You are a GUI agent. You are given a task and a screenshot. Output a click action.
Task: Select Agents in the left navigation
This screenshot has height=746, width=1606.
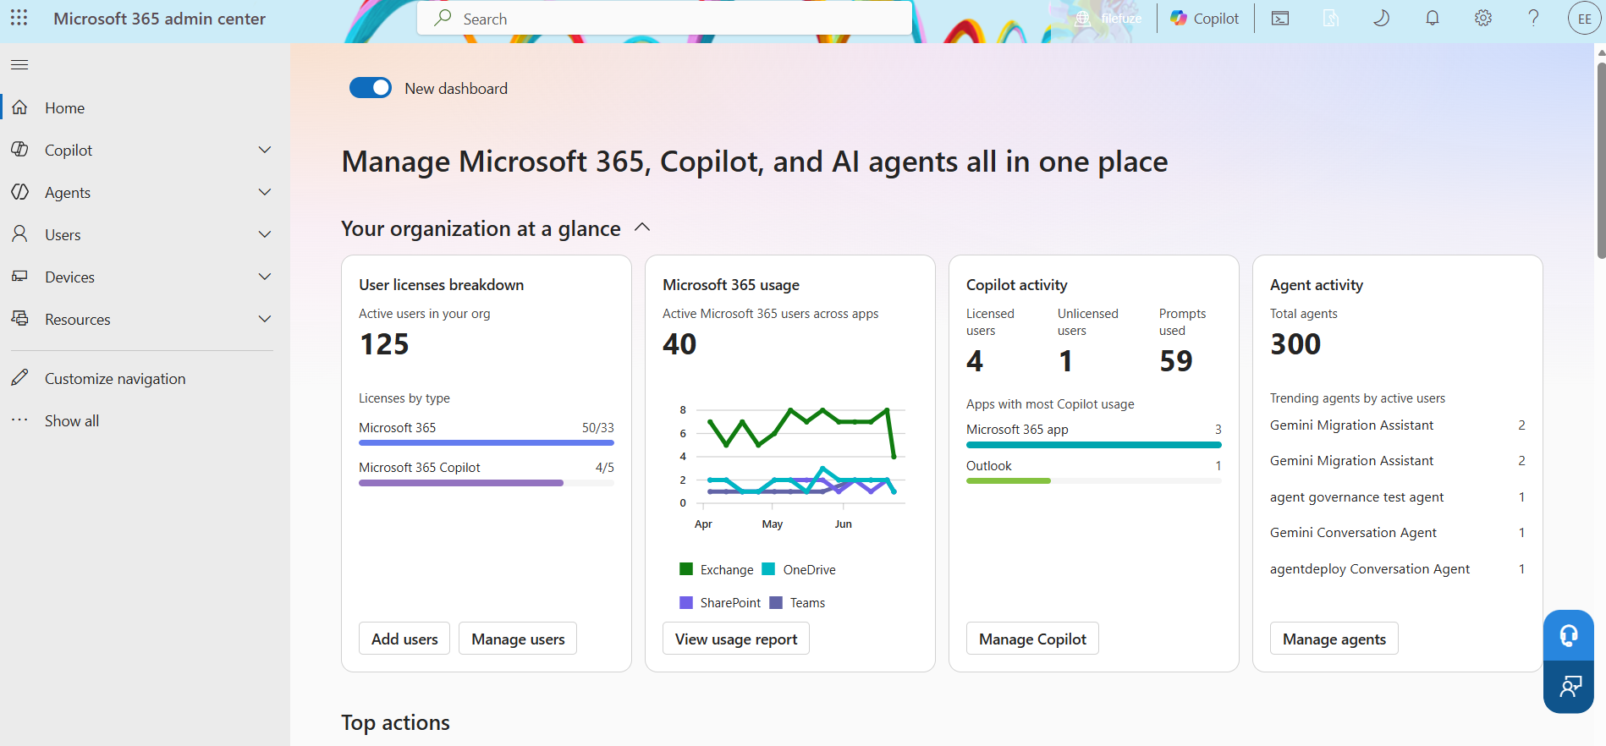point(68,193)
